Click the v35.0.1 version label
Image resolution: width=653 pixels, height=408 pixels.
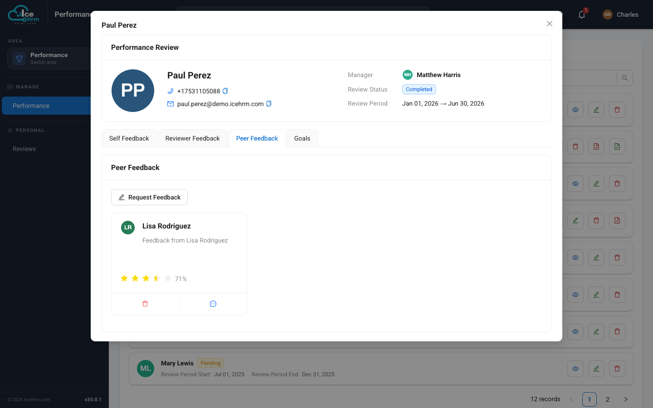(93, 399)
